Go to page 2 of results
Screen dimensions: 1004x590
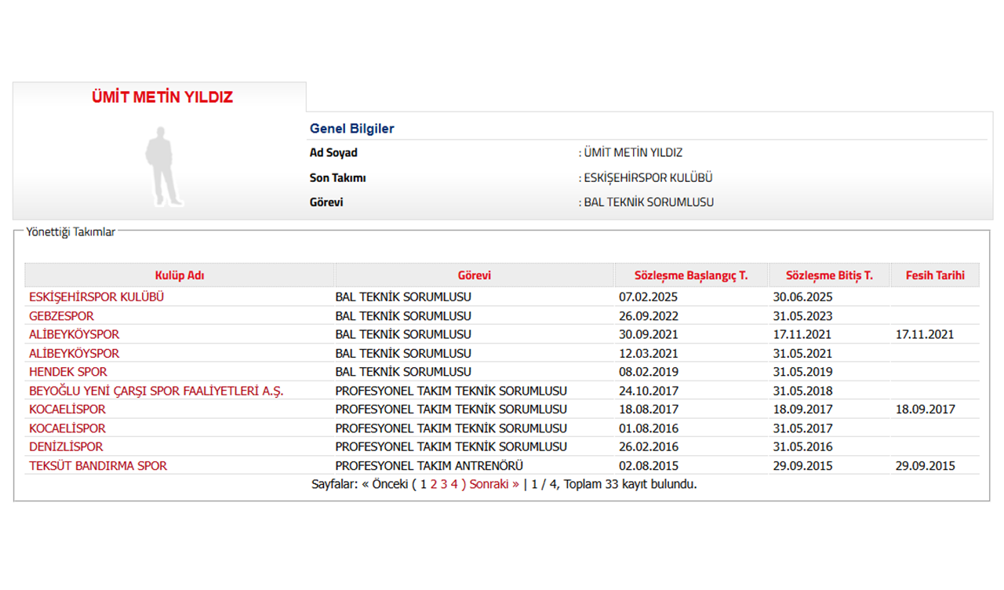tap(434, 484)
